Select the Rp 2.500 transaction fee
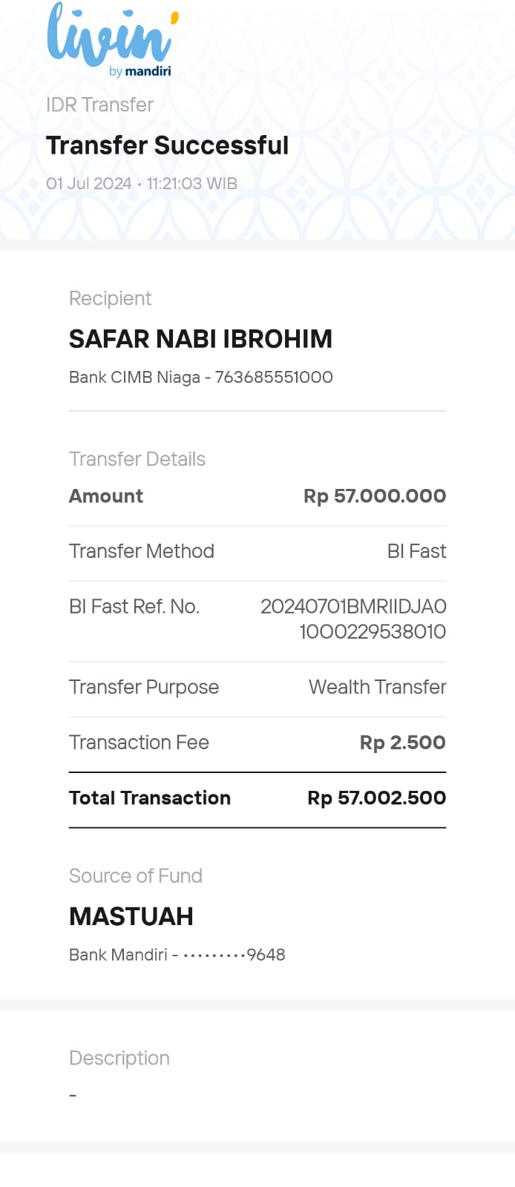 tap(402, 743)
